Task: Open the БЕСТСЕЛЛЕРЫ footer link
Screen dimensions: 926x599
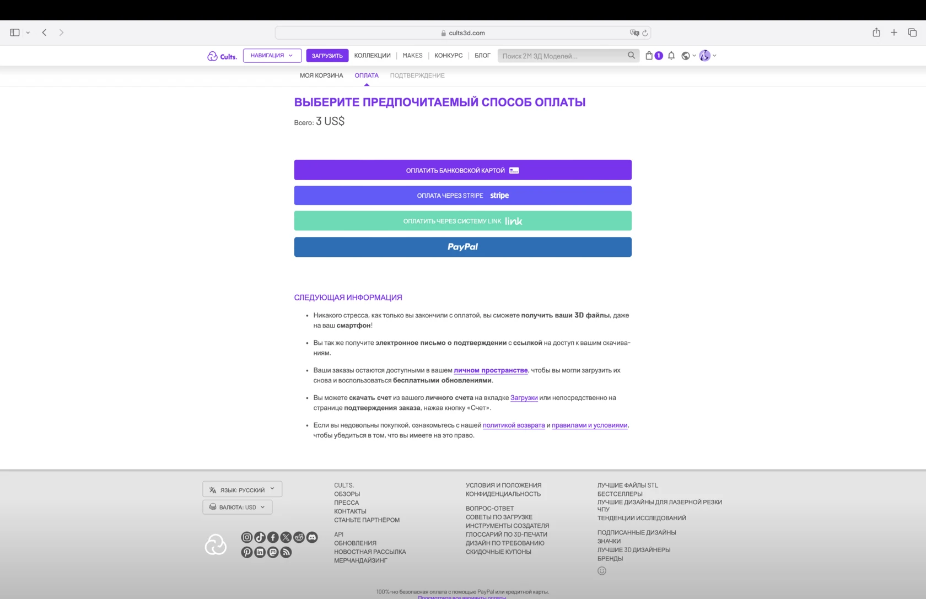Action: tap(620, 494)
